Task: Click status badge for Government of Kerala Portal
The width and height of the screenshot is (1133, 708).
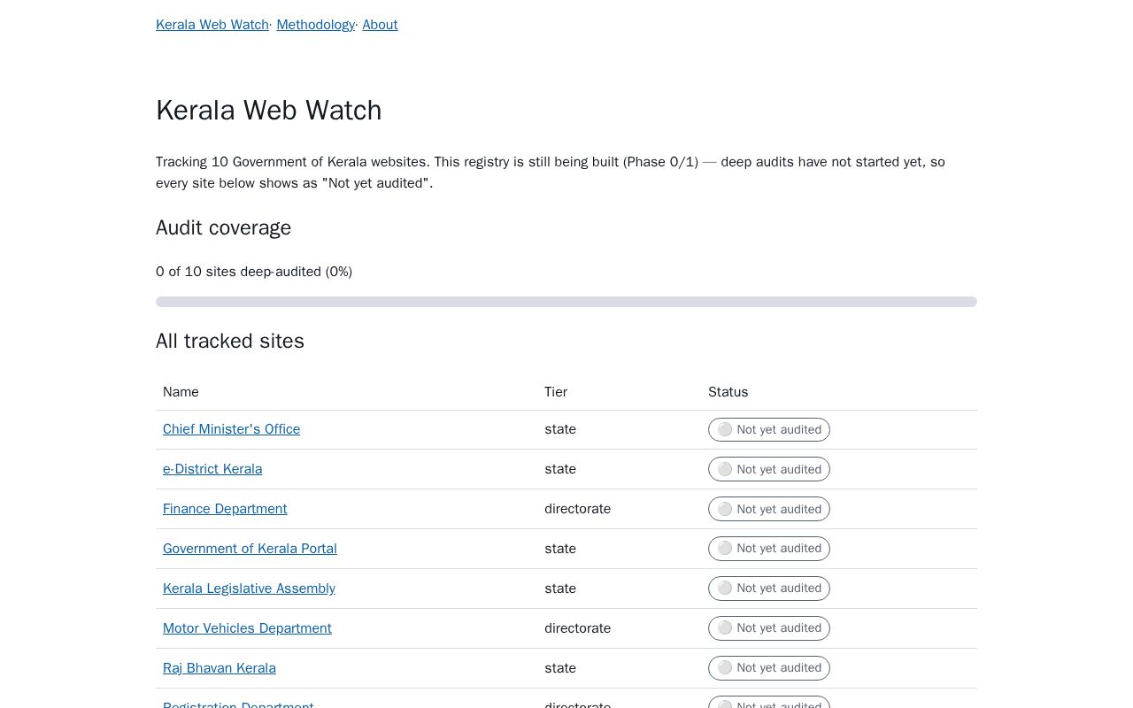Action: (769, 549)
